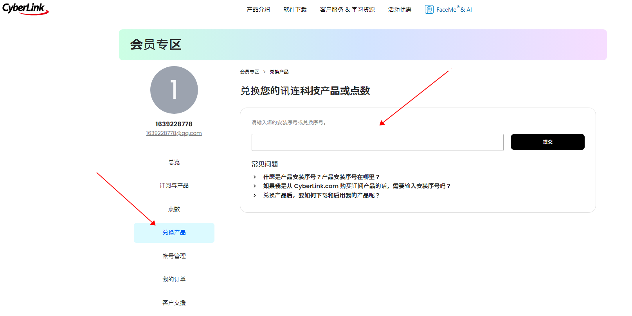Select 兑换产品 in the sidebar

pyautogui.click(x=174, y=233)
